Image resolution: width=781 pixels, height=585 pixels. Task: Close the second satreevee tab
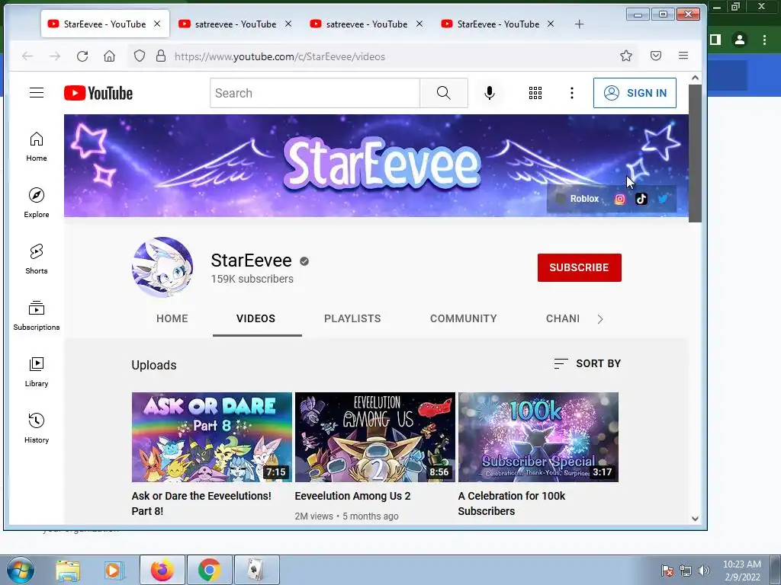[x=419, y=24]
